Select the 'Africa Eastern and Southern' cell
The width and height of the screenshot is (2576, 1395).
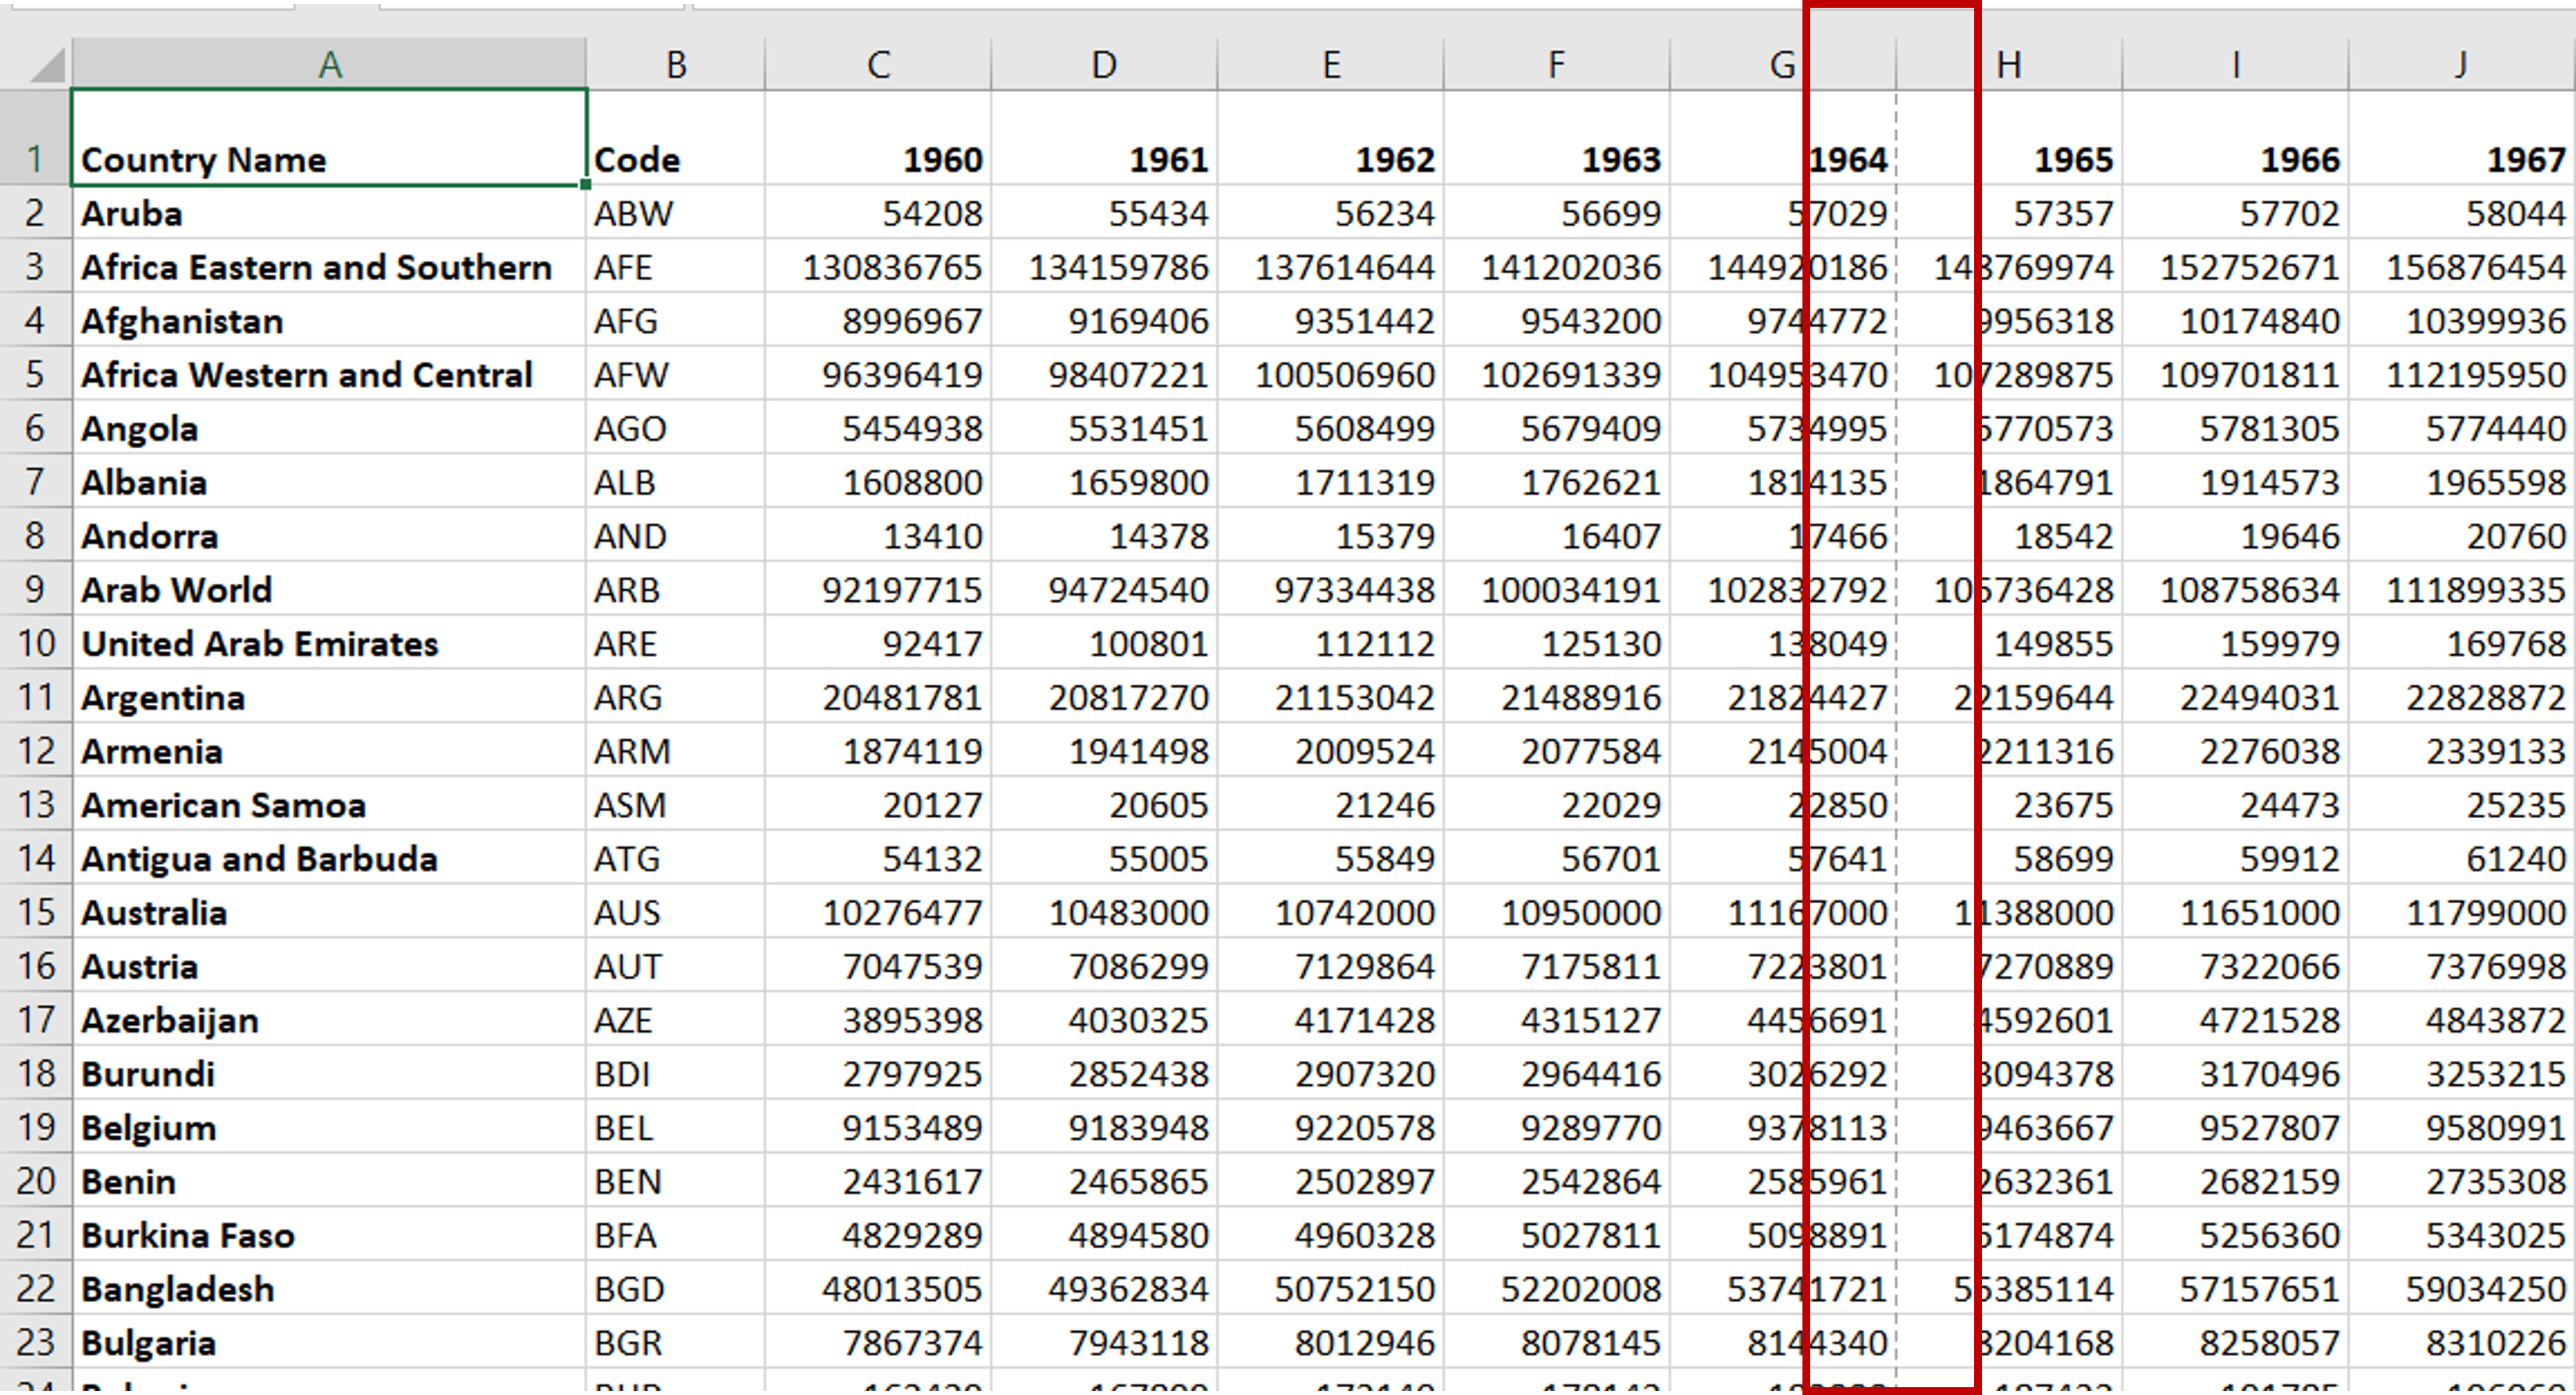329,267
